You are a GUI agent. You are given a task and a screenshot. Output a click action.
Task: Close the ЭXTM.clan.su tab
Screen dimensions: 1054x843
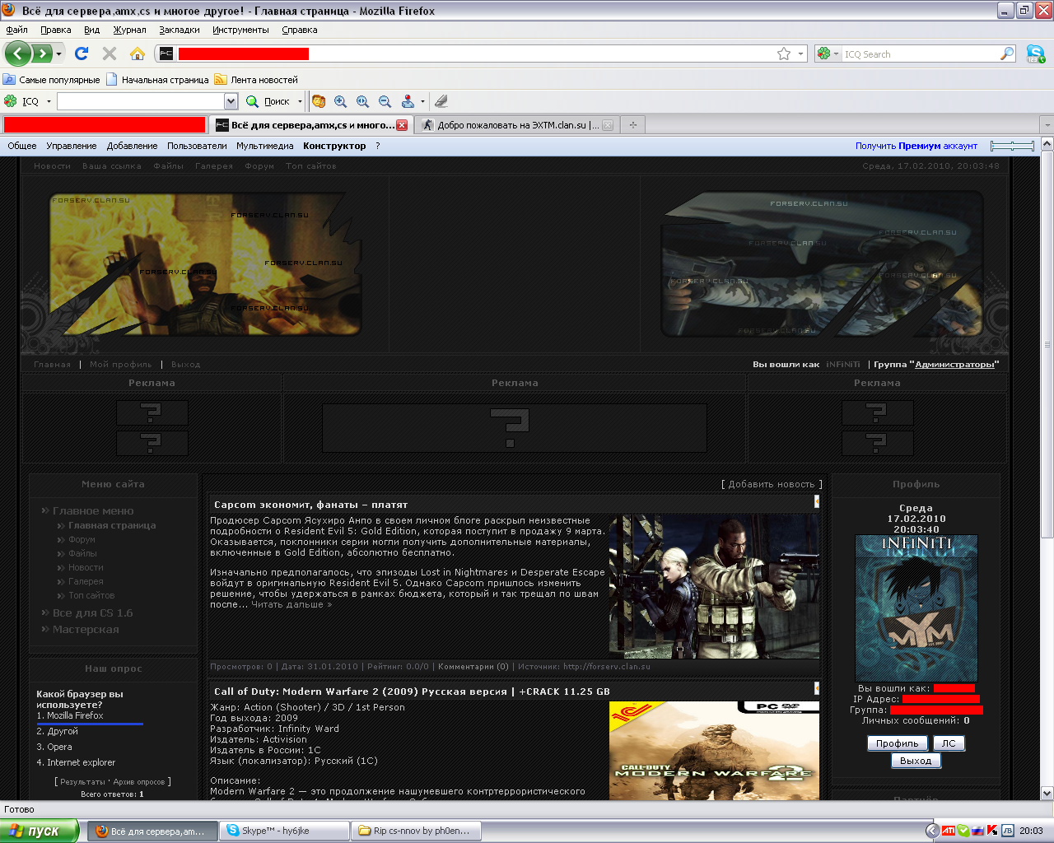tap(608, 125)
